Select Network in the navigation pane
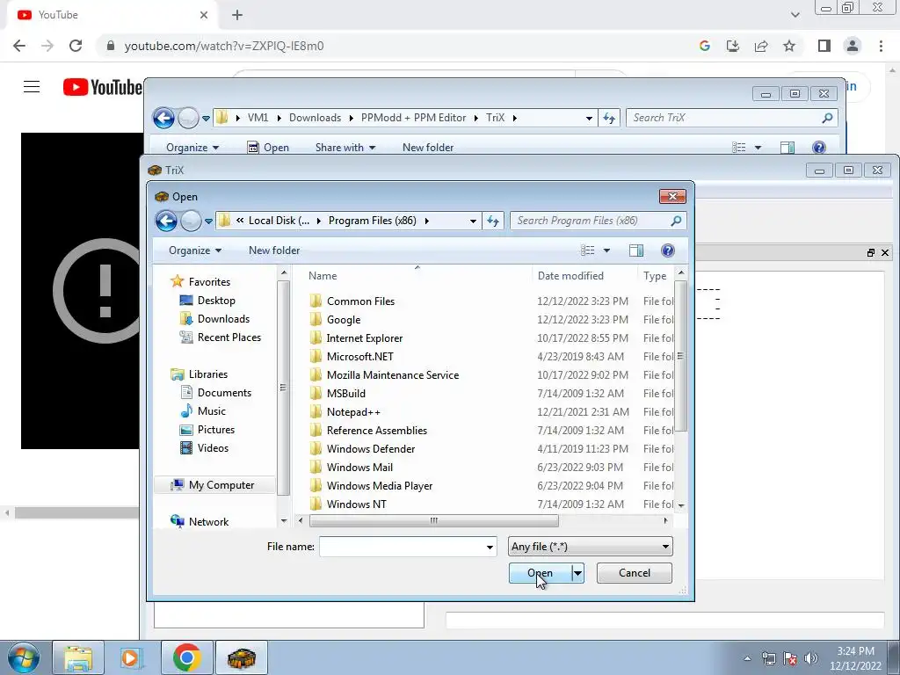 (x=208, y=522)
